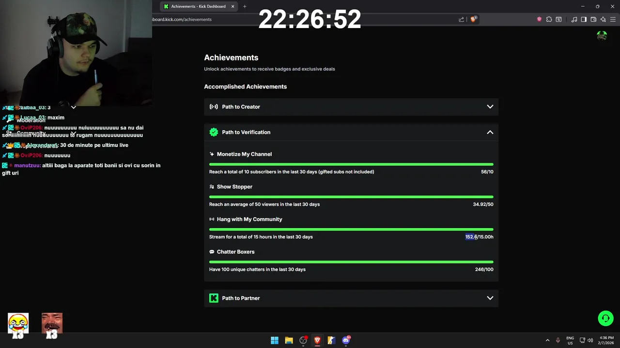Open the browser extensions puzzle menu
The width and height of the screenshot is (620, 348).
[549, 19]
